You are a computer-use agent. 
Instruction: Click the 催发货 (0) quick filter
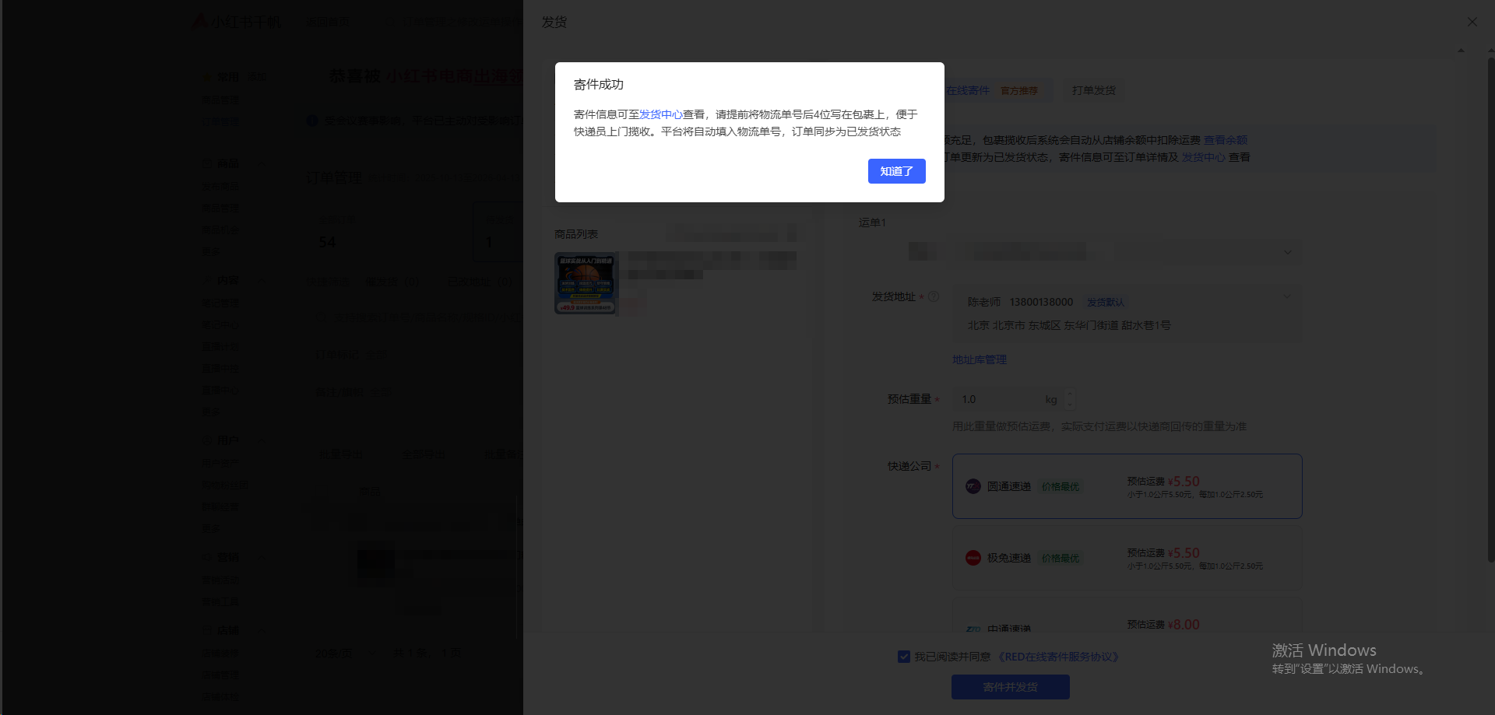[x=392, y=282]
